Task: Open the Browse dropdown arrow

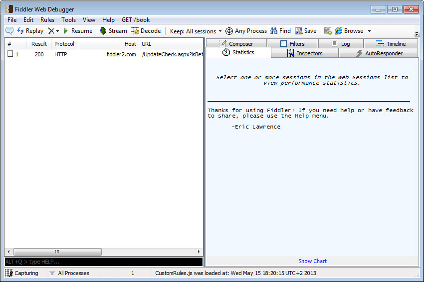Action: point(369,31)
